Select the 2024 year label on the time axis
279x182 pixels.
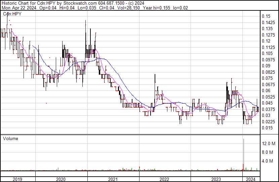coord(250,179)
